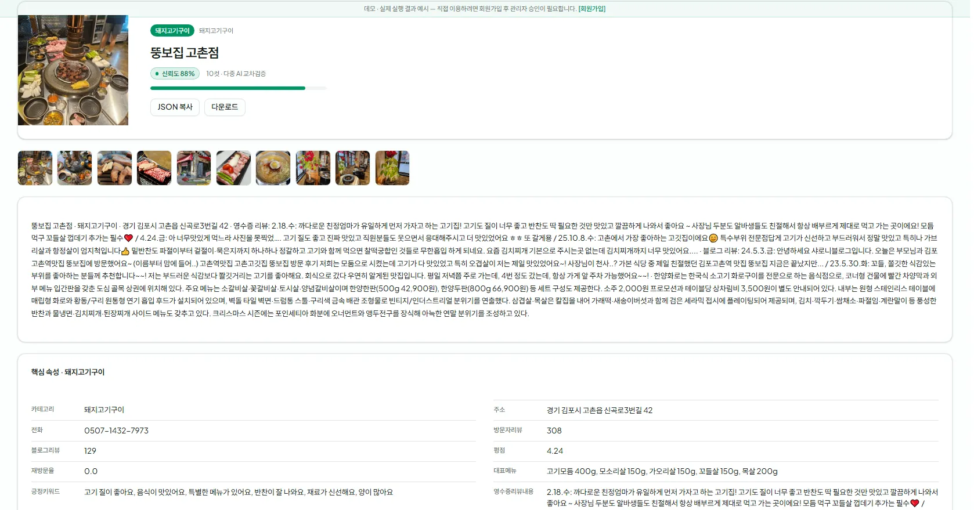Select thumbnail of pork and rice cakes grilling
The image size is (974, 510).
coord(114,168)
